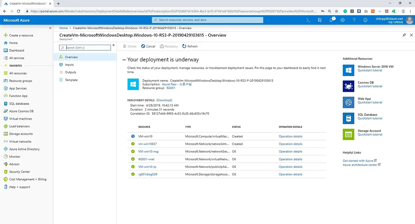Open VM-win10-ip resource link
The image size is (415, 224).
tap(147, 167)
